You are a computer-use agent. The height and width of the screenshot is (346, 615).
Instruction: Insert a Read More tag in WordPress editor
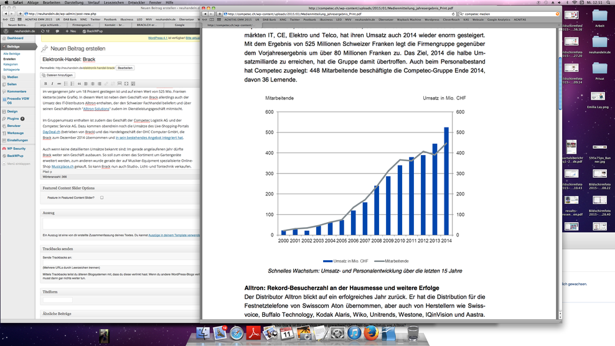[120, 83]
